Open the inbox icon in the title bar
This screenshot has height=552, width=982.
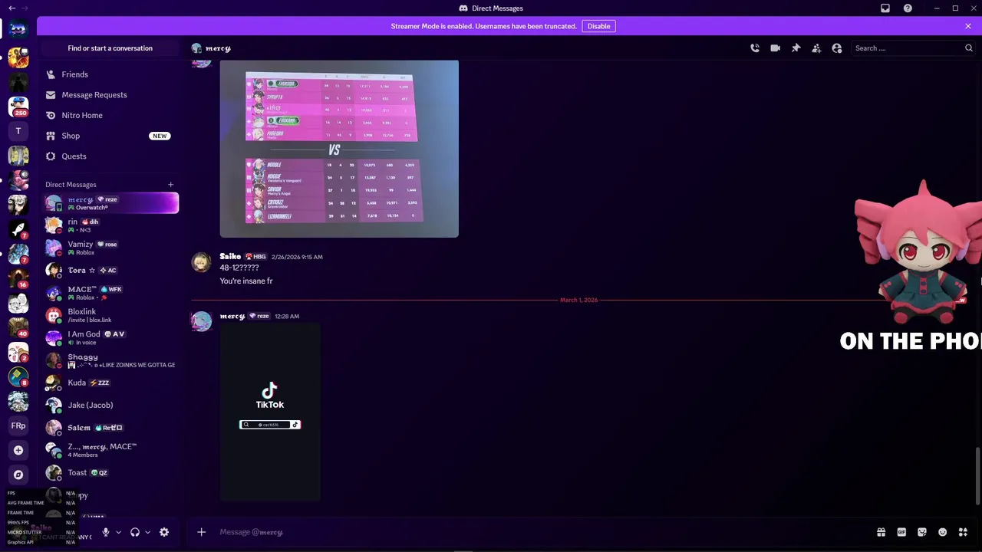tap(885, 8)
